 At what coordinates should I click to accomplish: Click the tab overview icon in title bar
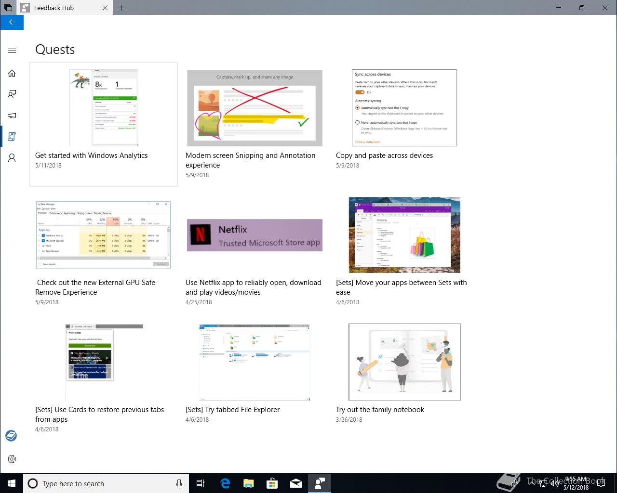tap(8, 8)
